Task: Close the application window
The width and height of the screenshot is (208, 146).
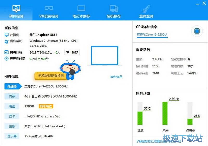Action: [204, 3]
